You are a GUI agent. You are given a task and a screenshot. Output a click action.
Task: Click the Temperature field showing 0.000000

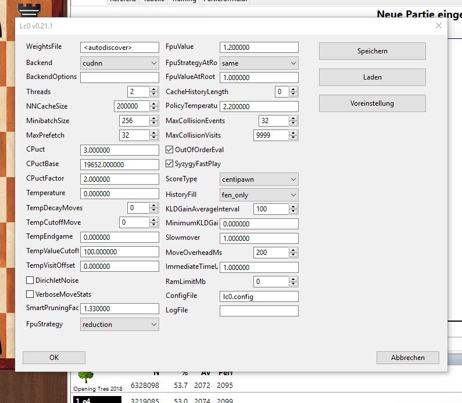click(x=120, y=194)
